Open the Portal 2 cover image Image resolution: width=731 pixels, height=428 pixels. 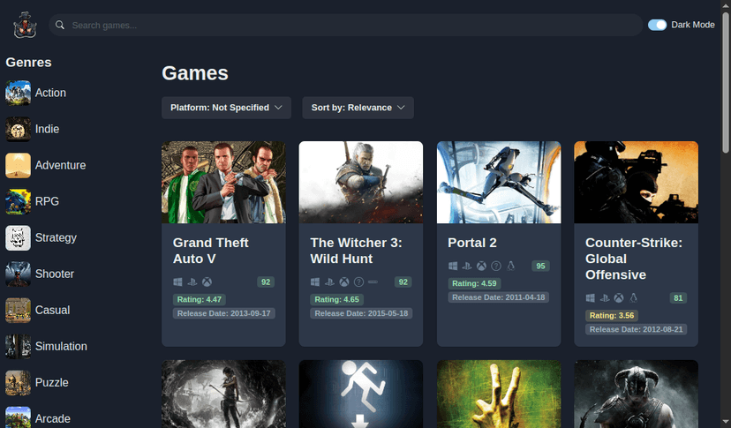499,183
